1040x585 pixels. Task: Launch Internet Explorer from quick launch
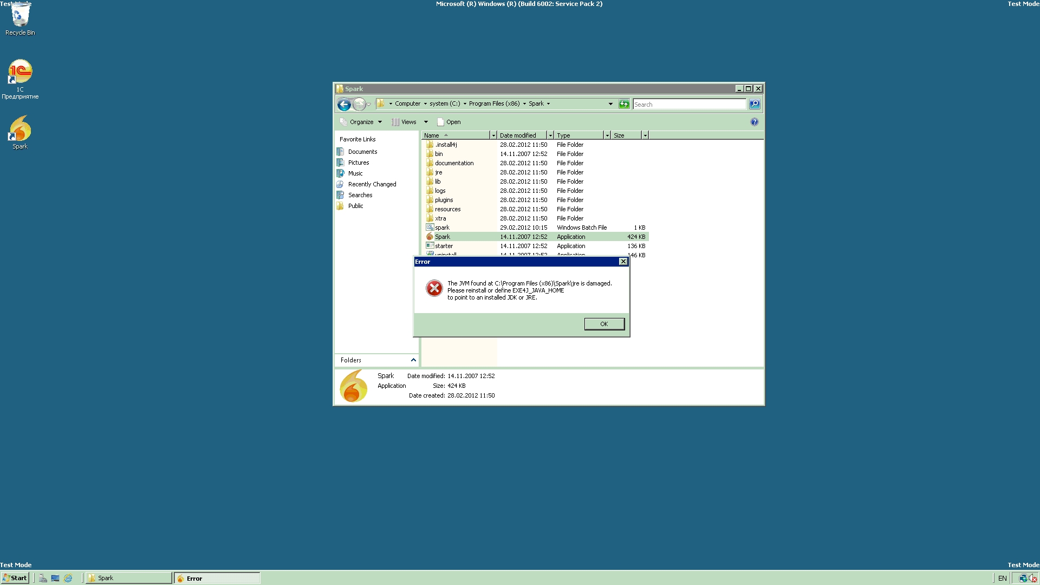point(68,578)
